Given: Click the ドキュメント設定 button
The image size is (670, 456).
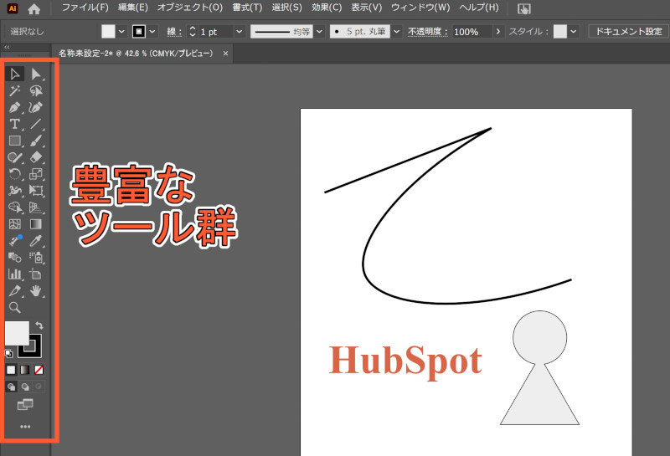Looking at the screenshot, I should pyautogui.click(x=627, y=31).
